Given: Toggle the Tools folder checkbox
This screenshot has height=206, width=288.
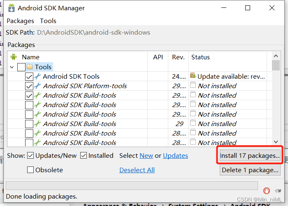Looking at the screenshot, I should [x=21, y=67].
